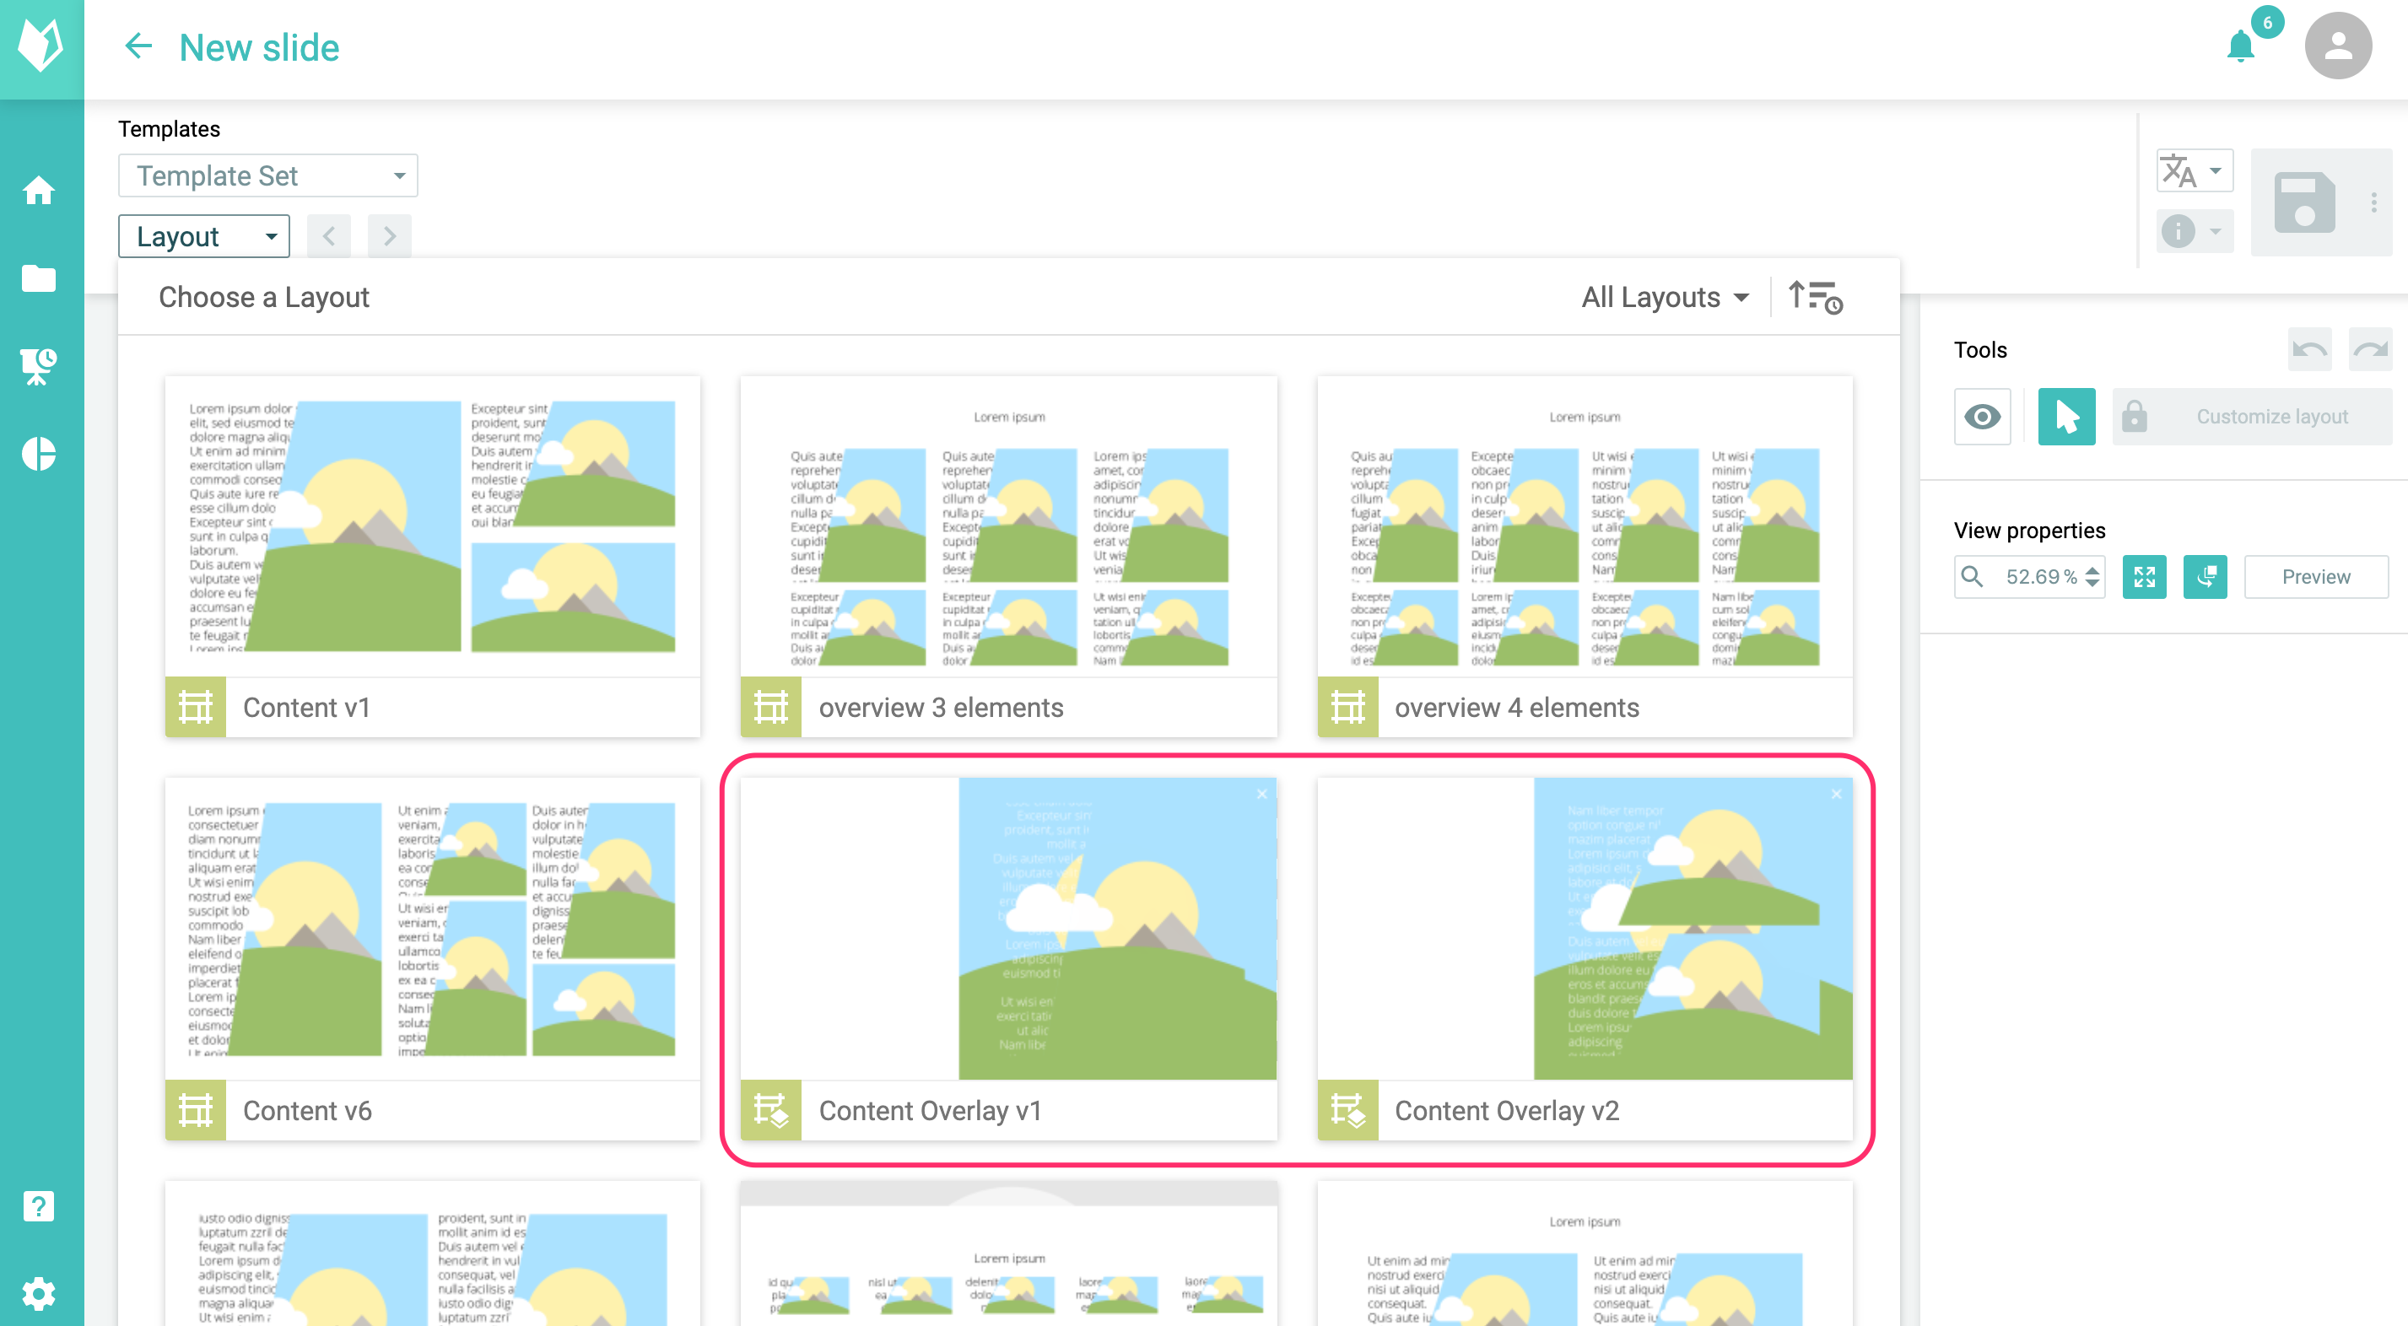Click the undo arrow in Tools
The height and width of the screenshot is (1326, 2408).
[x=2309, y=349]
